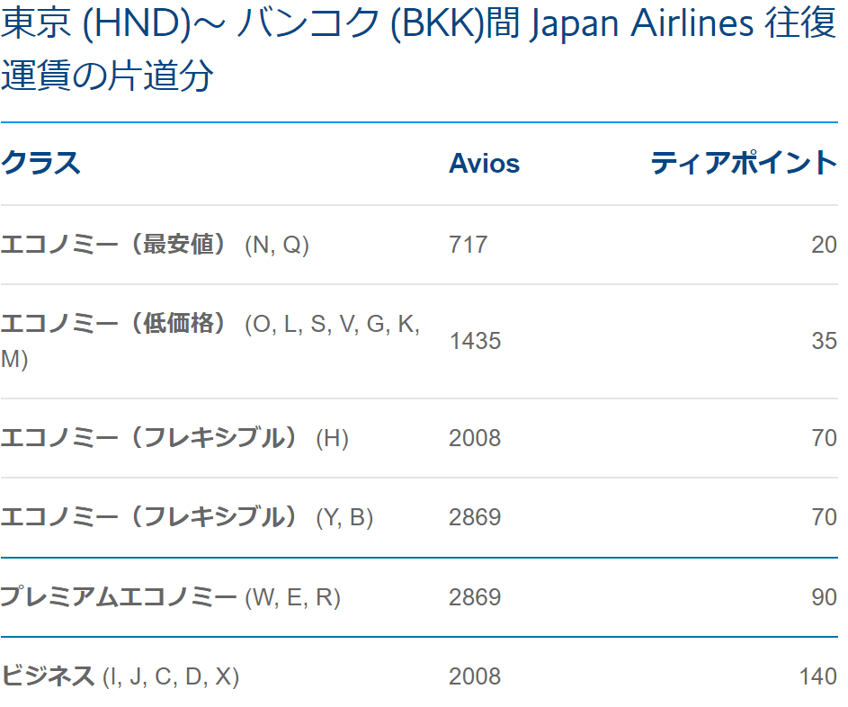Click the クラス column header
The height and width of the screenshot is (707, 848).
pyautogui.click(x=40, y=163)
